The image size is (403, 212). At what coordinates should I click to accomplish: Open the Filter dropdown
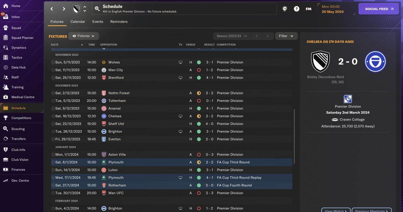tap(286, 36)
